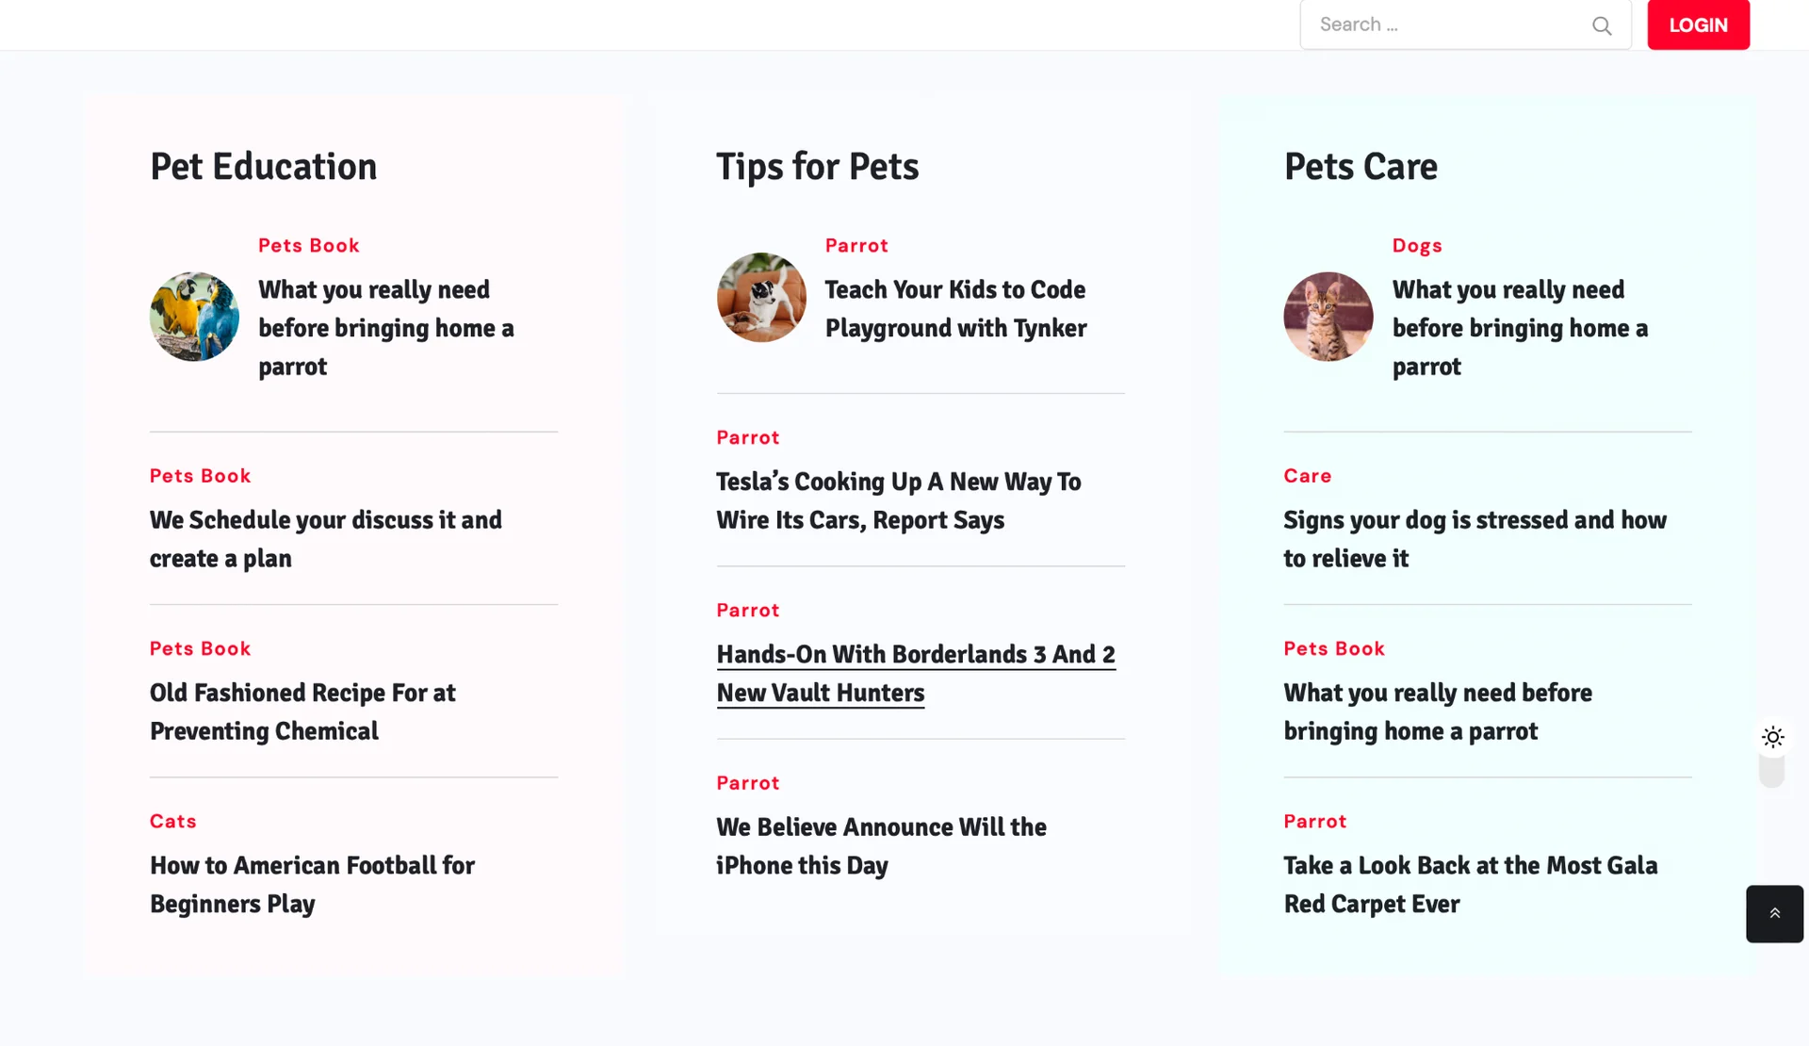Viewport: 1809px width, 1046px height.
Task: Click the 'Pets Care' section heading
Action: [1361, 167]
